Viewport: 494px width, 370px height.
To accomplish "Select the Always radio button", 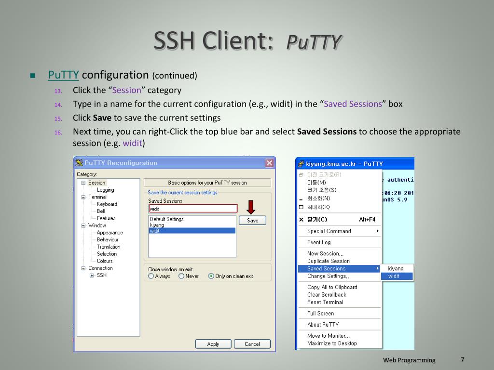I will click(x=151, y=276).
